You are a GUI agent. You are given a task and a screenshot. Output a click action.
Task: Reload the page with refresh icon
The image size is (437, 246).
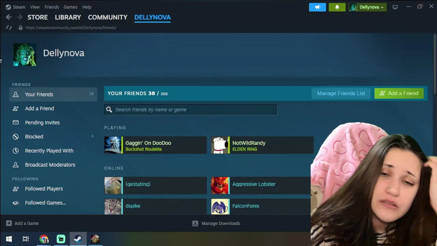click(9, 28)
